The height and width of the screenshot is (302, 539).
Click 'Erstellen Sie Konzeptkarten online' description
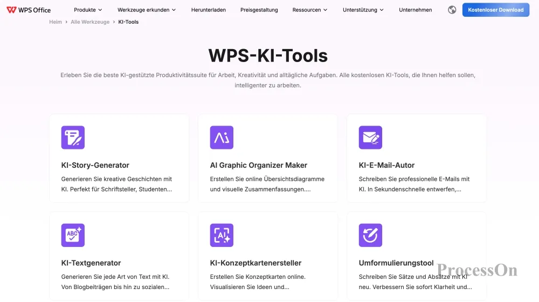(x=258, y=282)
